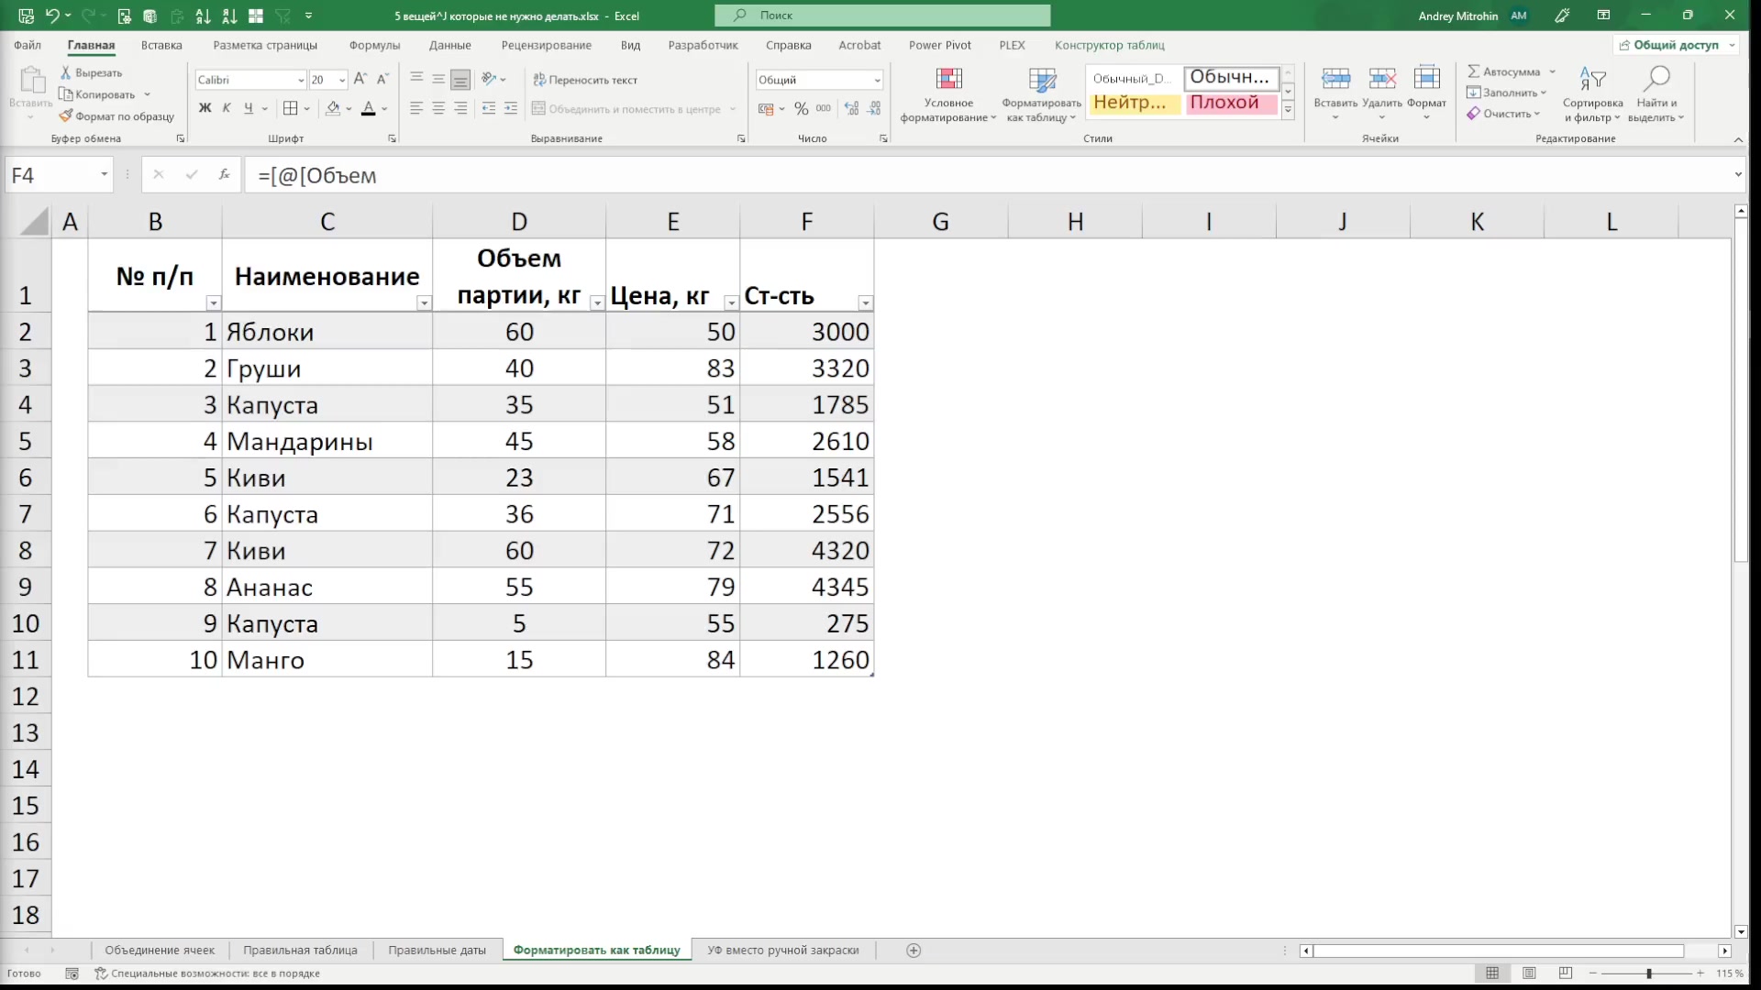The image size is (1761, 990).
Task: Click the Fill color paint bucket icon
Action: (334, 108)
